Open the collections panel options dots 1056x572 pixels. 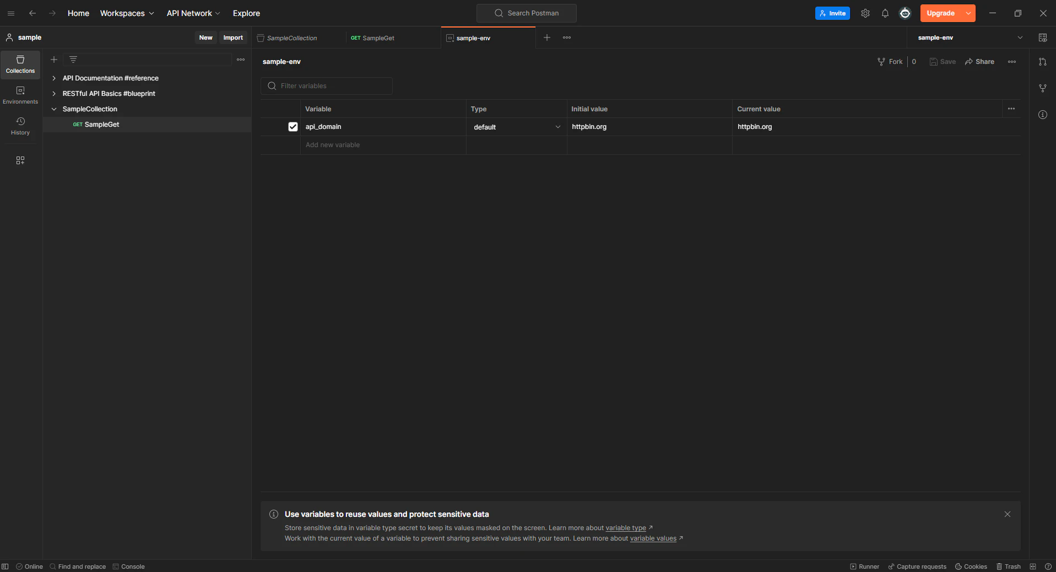(x=241, y=60)
